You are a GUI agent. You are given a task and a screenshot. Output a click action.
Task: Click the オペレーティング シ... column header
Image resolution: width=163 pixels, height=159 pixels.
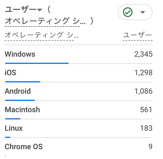tap(41, 35)
